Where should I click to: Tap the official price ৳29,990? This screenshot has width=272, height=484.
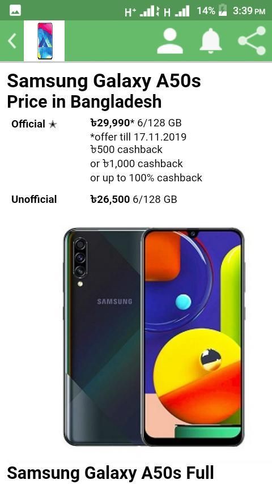[x=110, y=123]
